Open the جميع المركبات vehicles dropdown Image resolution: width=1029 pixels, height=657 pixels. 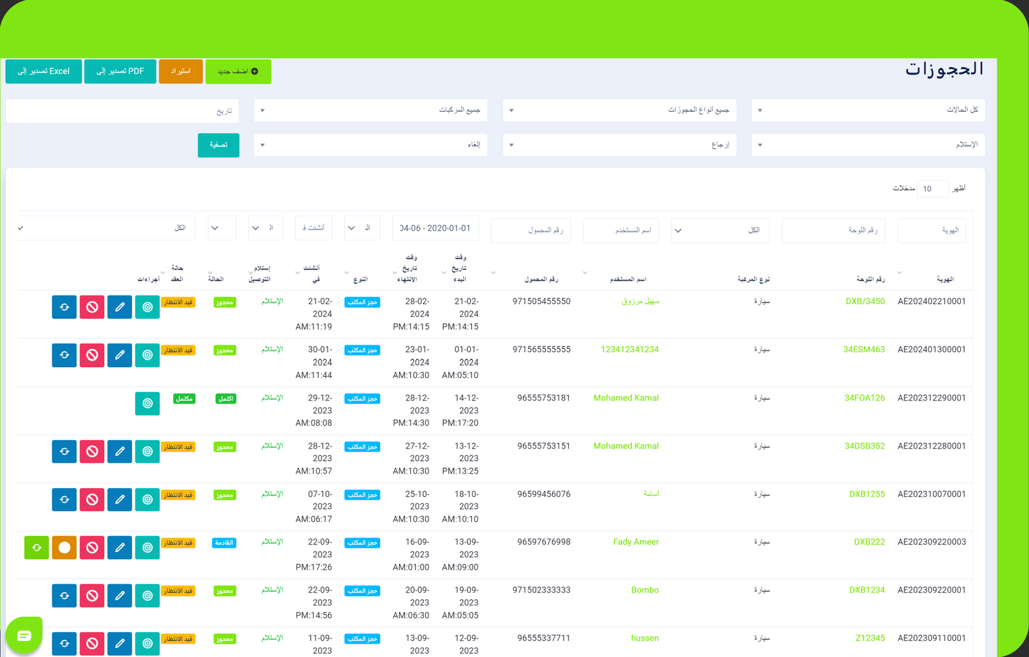[x=370, y=110]
